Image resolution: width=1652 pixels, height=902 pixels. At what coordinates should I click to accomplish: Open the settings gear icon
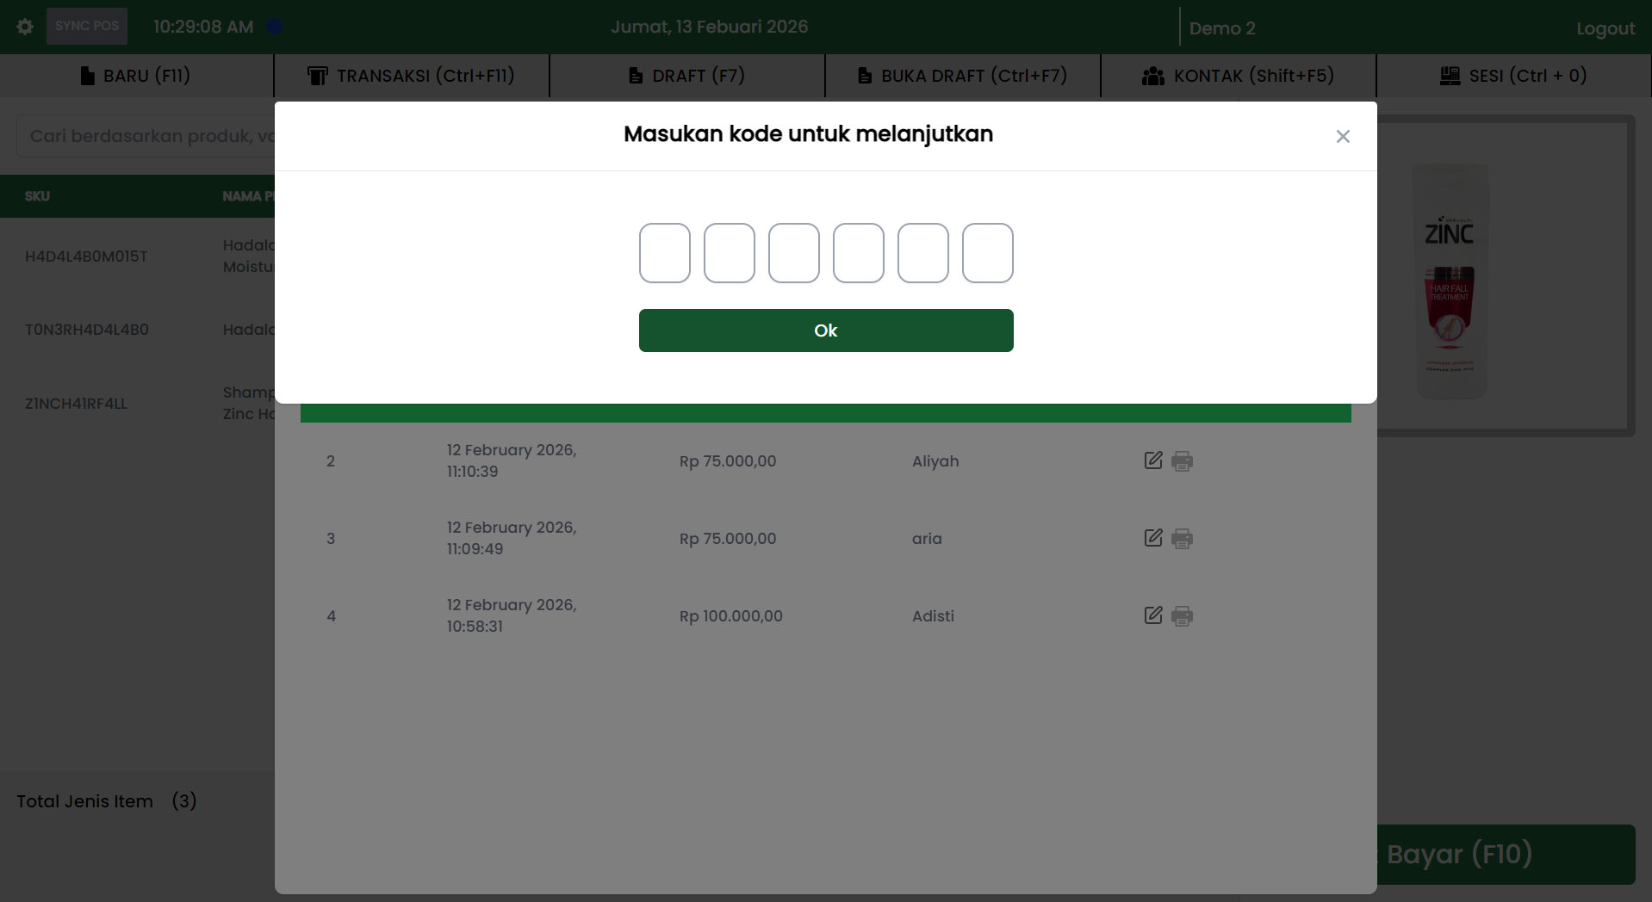coord(25,27)
